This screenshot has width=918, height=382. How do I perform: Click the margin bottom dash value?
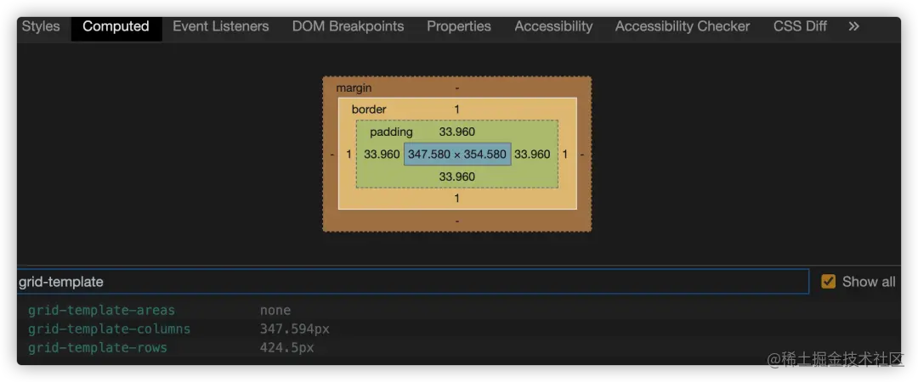(x=457, y=221)
